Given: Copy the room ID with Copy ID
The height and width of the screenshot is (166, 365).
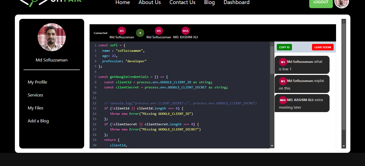Looking at the screenshot, I should tap(284, 47).
